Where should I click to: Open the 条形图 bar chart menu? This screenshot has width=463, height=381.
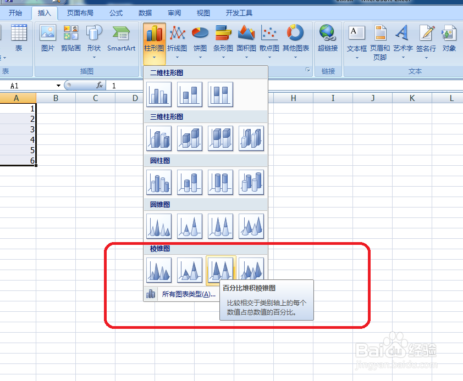tap(223, 43)
